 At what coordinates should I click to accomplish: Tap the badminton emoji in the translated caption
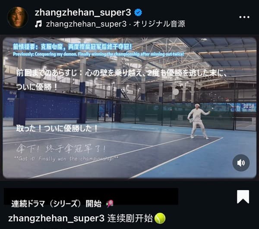point(110,204)
